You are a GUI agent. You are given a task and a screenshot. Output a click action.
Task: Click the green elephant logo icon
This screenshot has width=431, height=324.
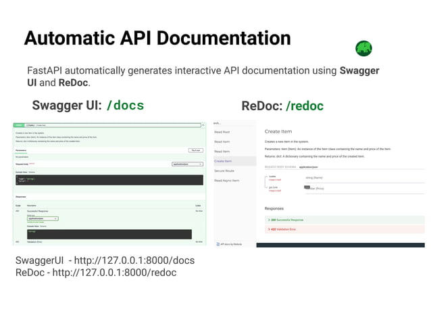(x=363, y=49)
